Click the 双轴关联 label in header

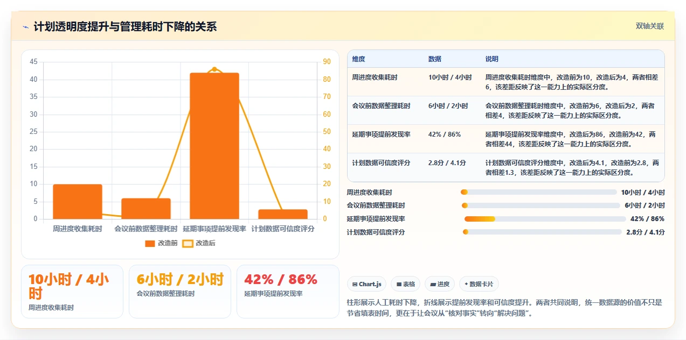click(649, 26)
